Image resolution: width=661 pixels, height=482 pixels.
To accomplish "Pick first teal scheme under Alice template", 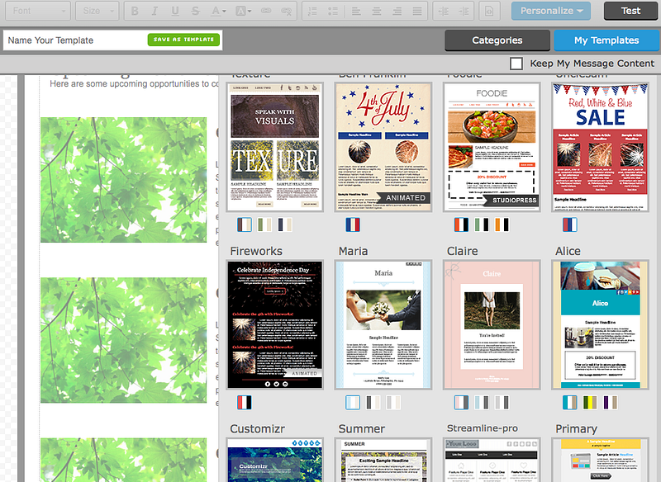I will (x=569, y=403).
